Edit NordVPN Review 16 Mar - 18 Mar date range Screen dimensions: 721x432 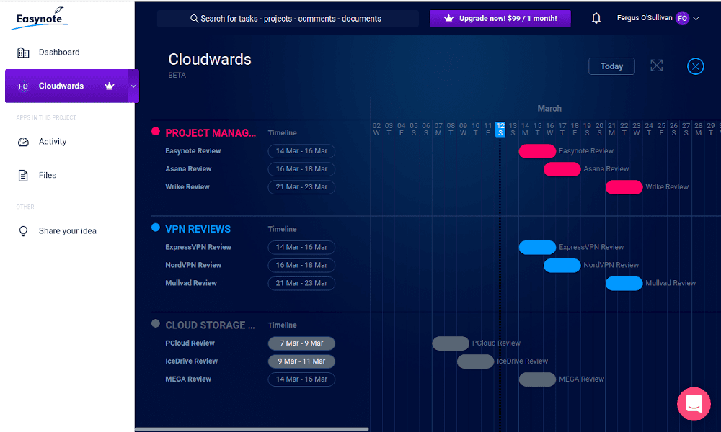301,265
